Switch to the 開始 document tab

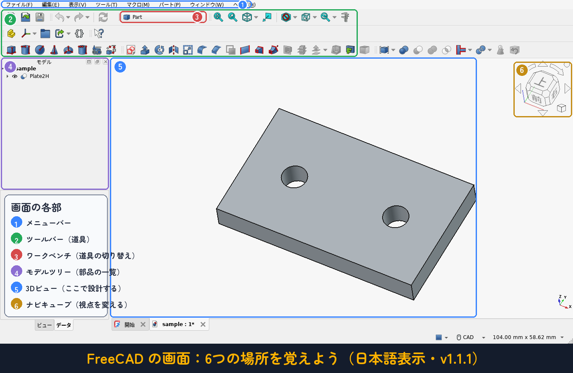[130, 324]
